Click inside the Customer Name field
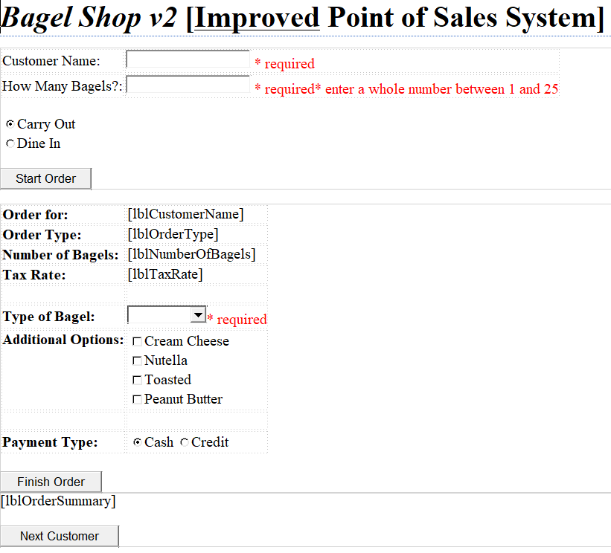Image resolution: width=611 pixels, height=553 pixels. click(x=188, y=60)
